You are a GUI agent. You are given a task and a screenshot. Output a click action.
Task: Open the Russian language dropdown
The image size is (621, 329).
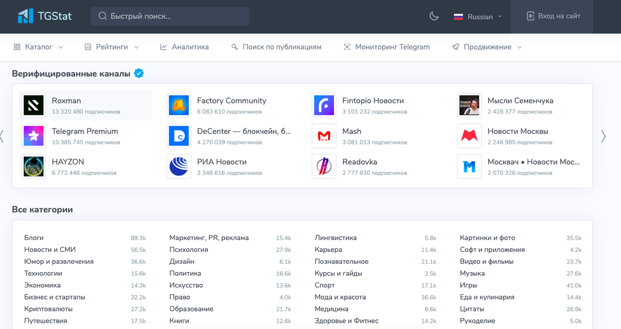tap(478, 17)
